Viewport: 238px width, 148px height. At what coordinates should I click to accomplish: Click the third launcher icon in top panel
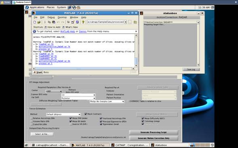pos(78,7)
